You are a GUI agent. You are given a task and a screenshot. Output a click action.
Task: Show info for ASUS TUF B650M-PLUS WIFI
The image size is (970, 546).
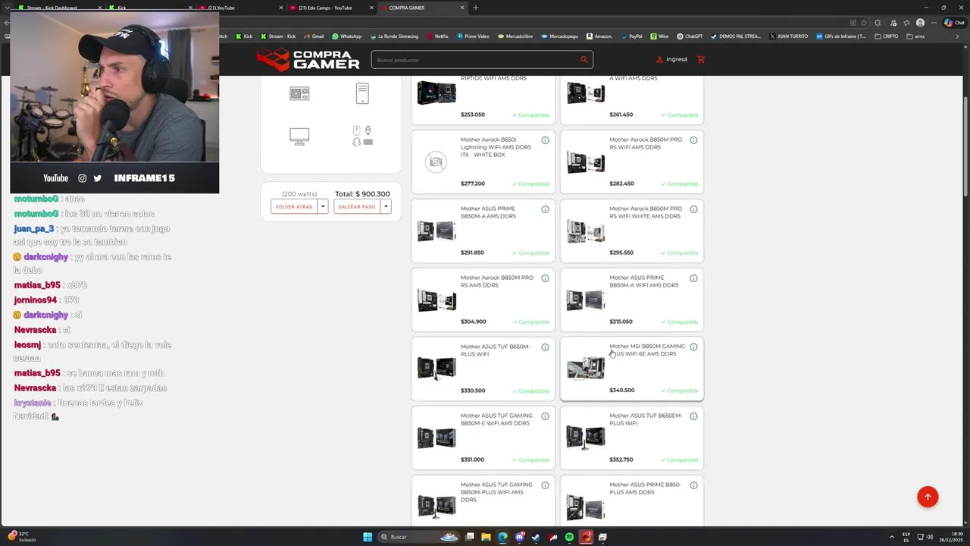pyautogui.click(x=545, y=347)
